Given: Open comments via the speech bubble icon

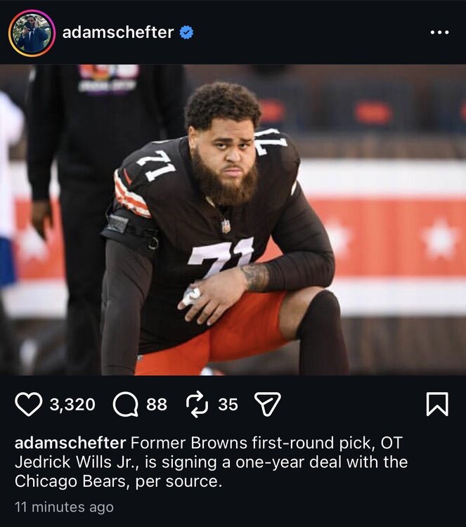Looking at the screenshot, I should point(125,404).
